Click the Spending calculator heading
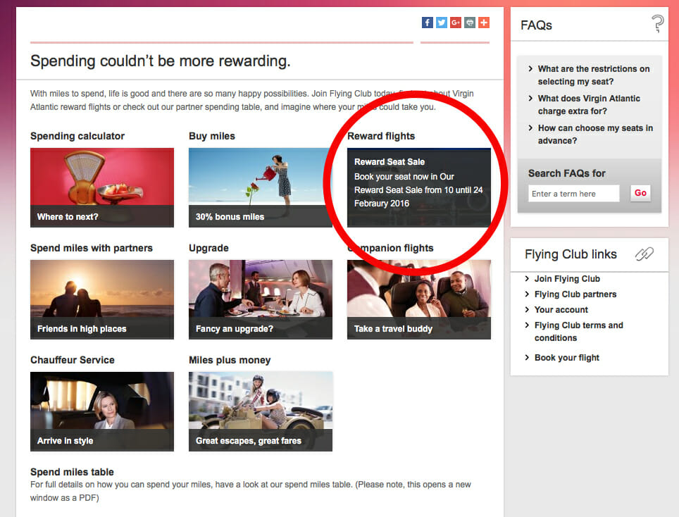This screenshot has height=517, width=679. pos(77,136)
